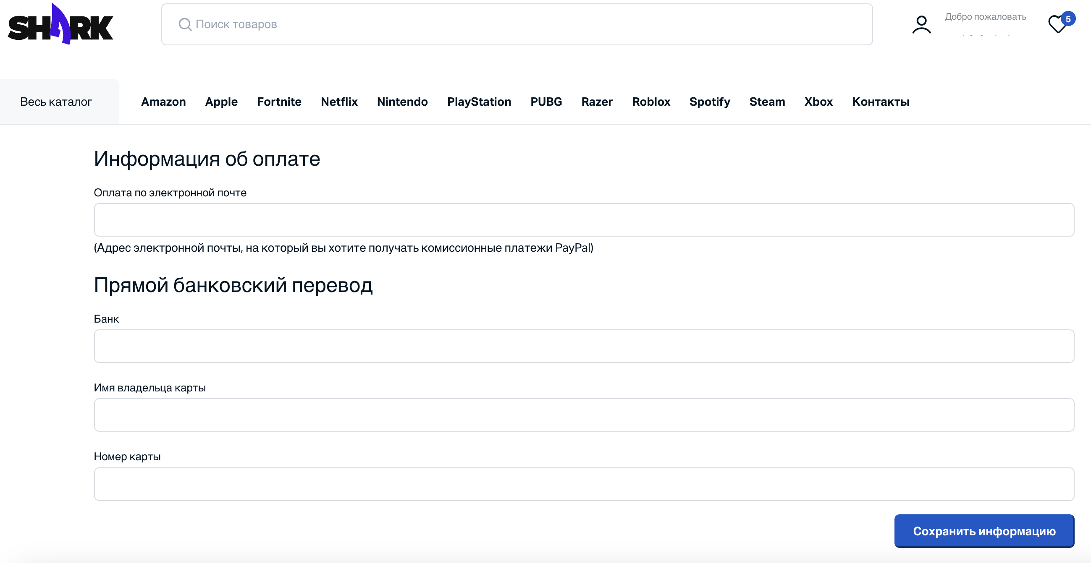Click the Банк input field
The width and height of the screenshot is (1091, 563).
[x=584, y=346]
